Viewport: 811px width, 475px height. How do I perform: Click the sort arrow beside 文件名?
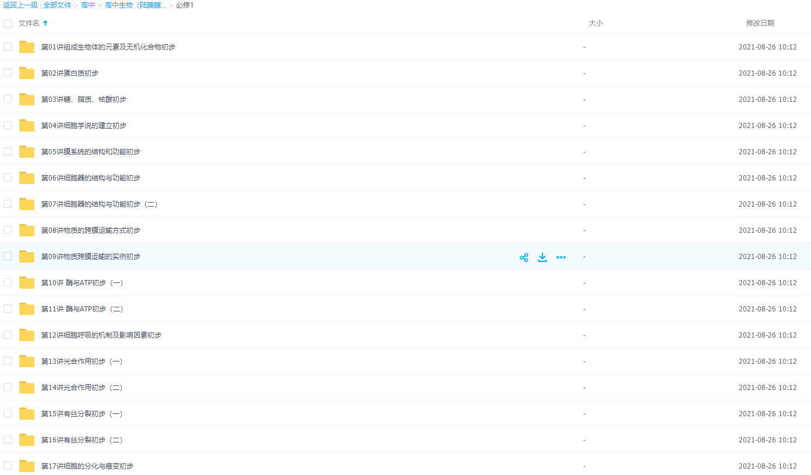[45, 23]
